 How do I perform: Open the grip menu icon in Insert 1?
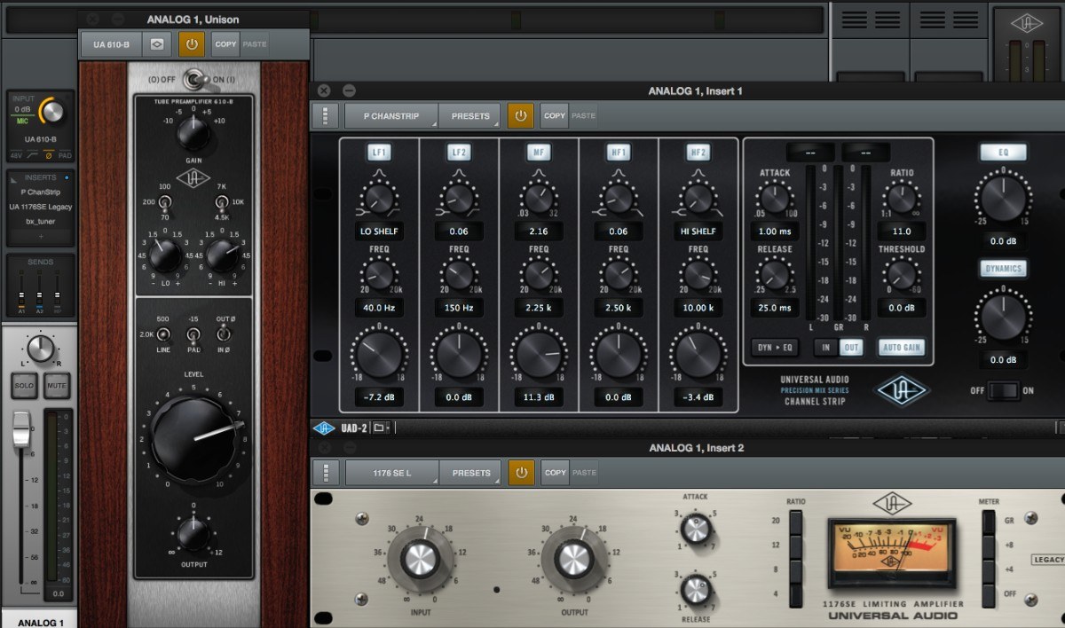point(326,115)
